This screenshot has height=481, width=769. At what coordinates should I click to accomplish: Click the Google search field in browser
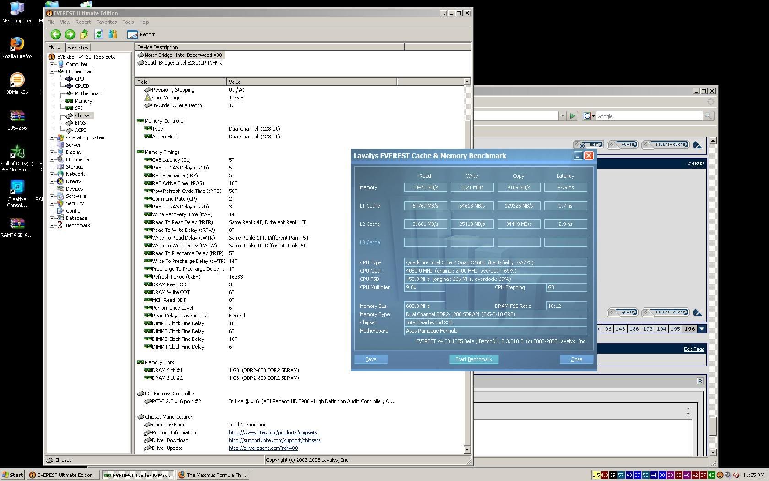pos(649,116)
